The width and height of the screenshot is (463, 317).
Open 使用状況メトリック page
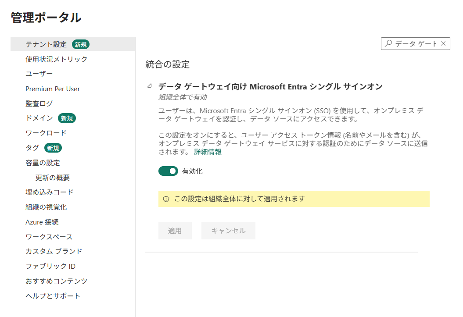click(57, 59)
